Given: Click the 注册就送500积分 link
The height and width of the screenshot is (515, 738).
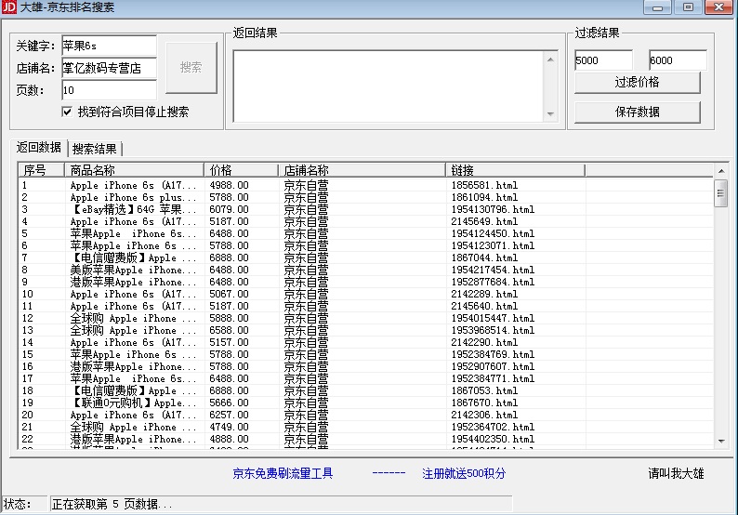Looking at the screenshot, I should pos(464,473).
